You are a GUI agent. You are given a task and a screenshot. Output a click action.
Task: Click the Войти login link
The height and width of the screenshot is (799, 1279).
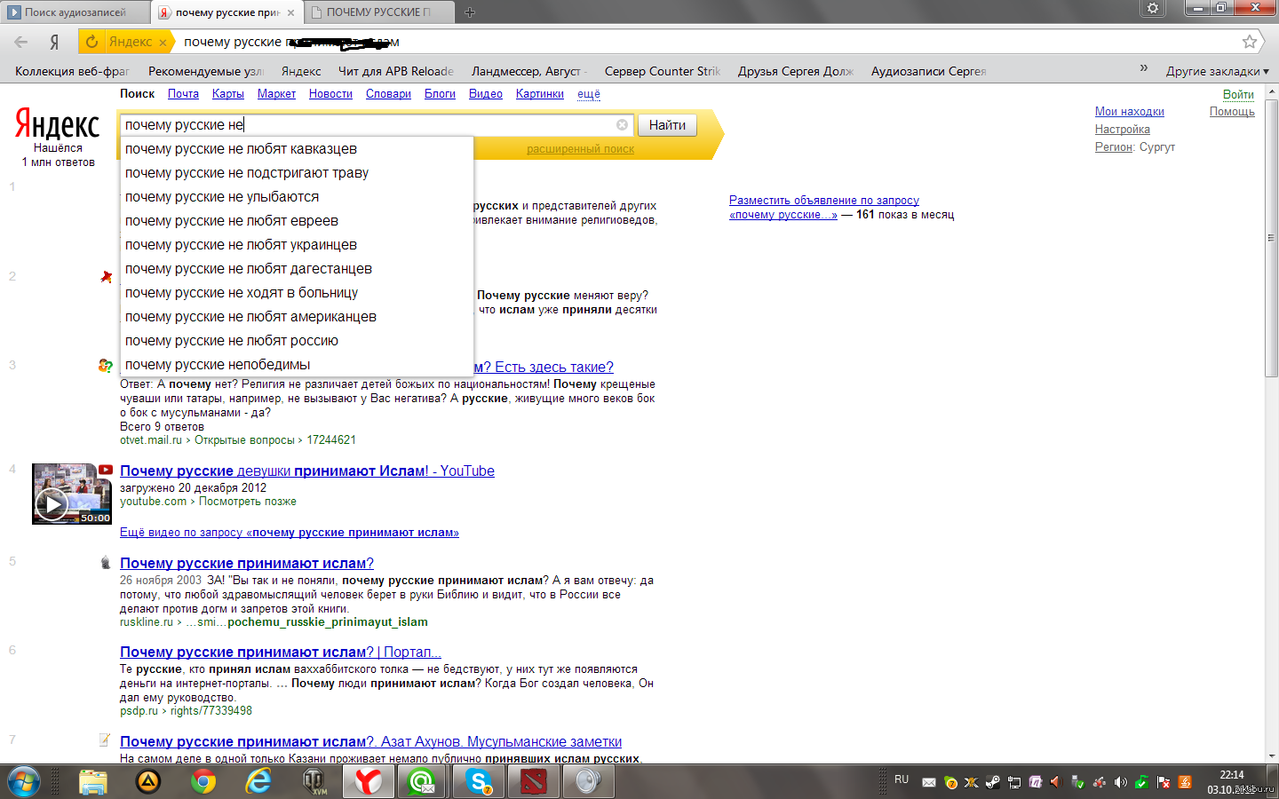1238,94
